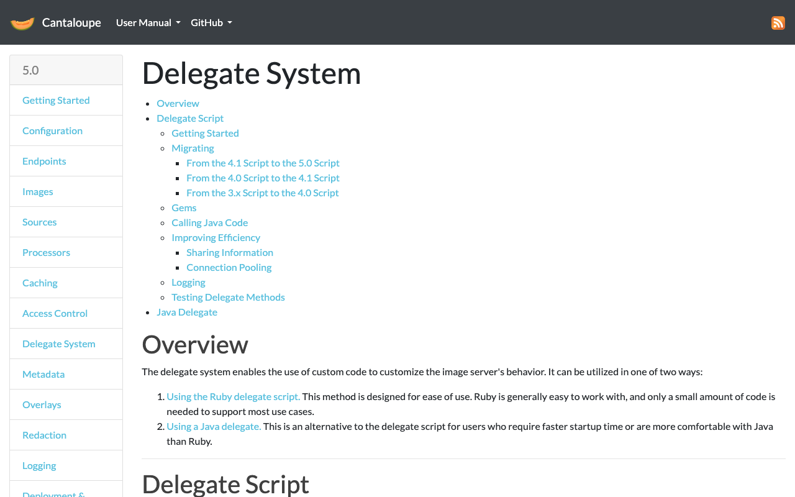The image size is (795, 497).
Task: Open the Sources documentation page
Action: (x=39, y=222)
